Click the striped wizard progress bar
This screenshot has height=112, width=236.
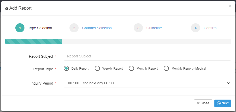pyautogui.click(x=33, y=41)
